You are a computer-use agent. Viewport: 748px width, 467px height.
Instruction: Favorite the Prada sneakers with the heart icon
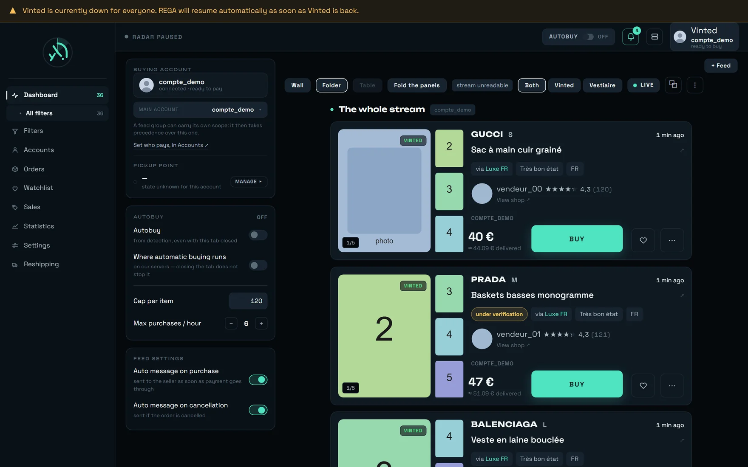[643, 385]
